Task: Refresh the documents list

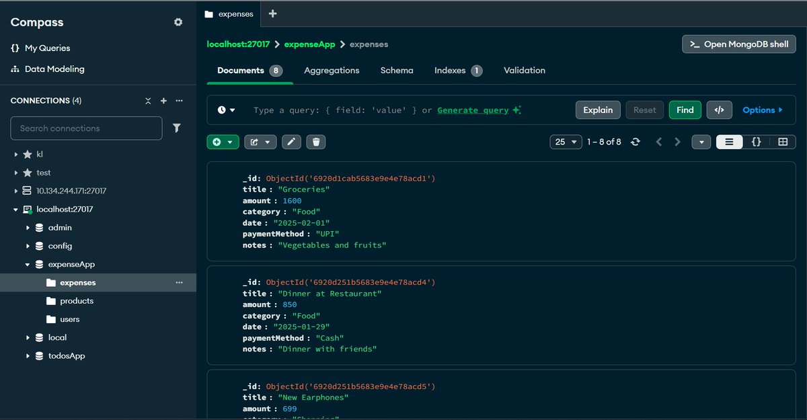Action: point(636,142)
